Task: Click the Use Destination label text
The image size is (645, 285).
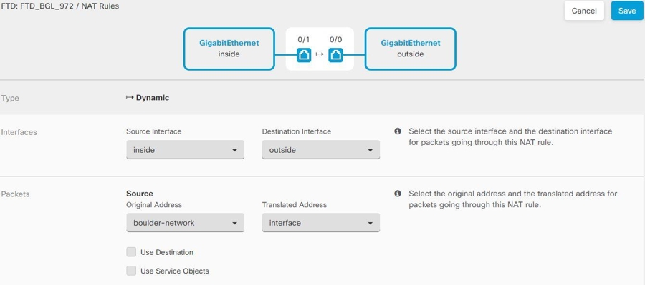Action: click(166, 252)
